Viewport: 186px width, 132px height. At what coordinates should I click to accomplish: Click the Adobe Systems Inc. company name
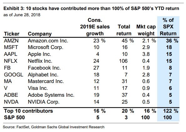(x=51, y=95)
